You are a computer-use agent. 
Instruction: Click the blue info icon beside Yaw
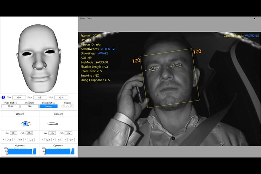3,97
